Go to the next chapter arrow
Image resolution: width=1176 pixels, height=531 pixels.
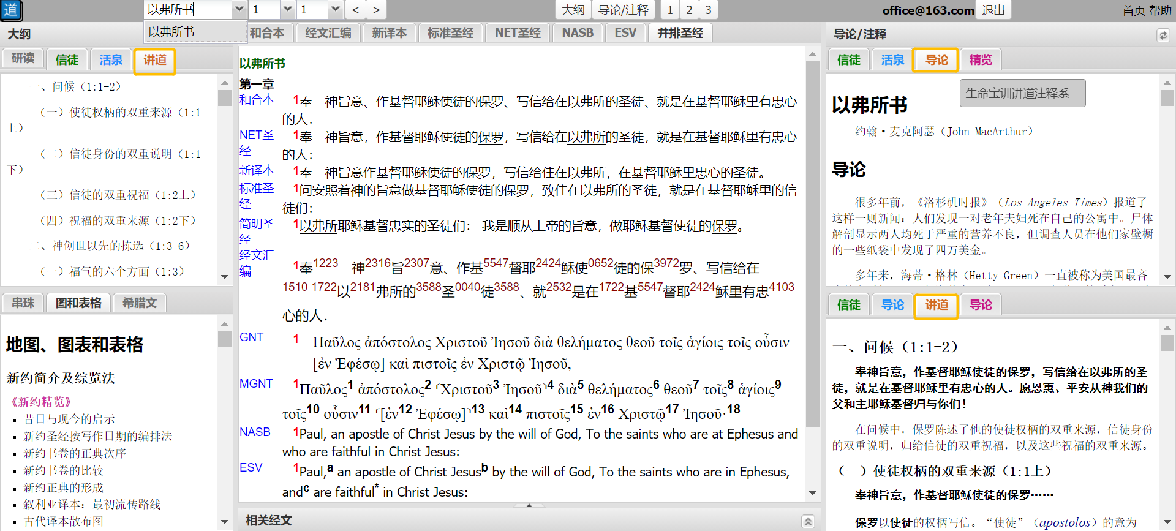click(376, 10)
